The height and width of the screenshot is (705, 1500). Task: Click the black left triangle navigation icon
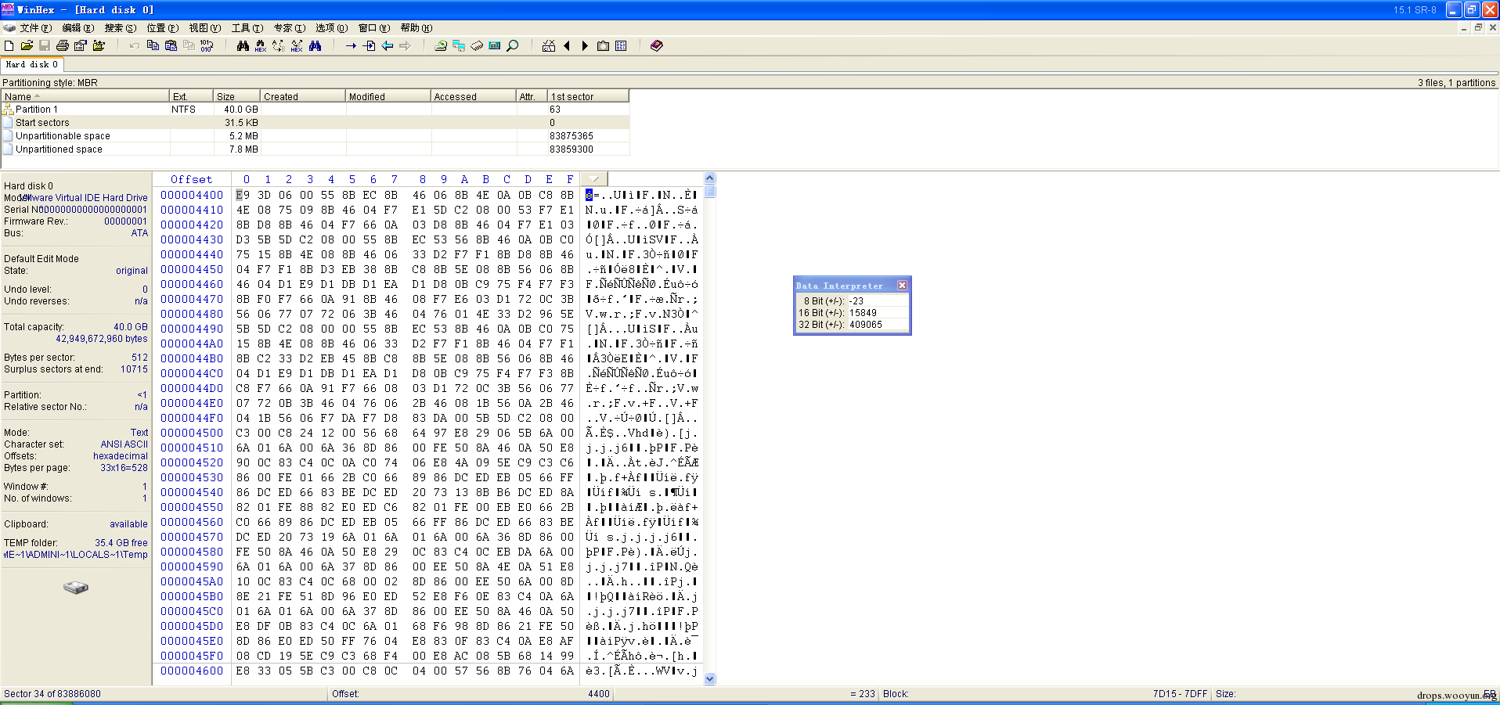tap(567, 46)
